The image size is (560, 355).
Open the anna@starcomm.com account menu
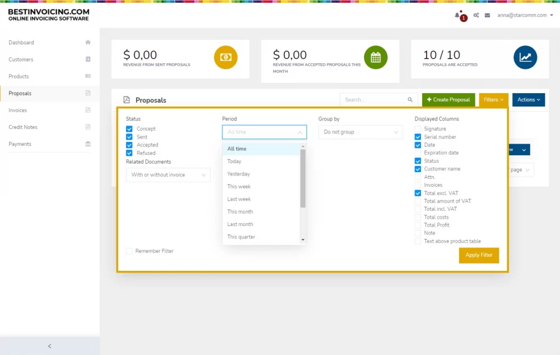click(x=524, y=15)
